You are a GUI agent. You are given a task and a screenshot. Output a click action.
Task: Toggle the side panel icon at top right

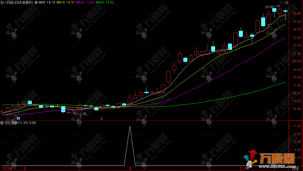pos(286,2)
